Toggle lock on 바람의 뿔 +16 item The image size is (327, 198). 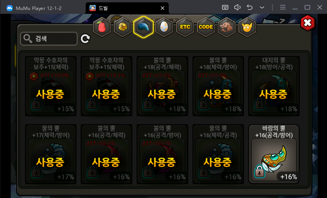pos(260,171)
